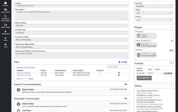The height and width of the screenshot is (112, 178).
Task: Open the Photos 24-12345.jpg file link
Action: click(24, 75)
